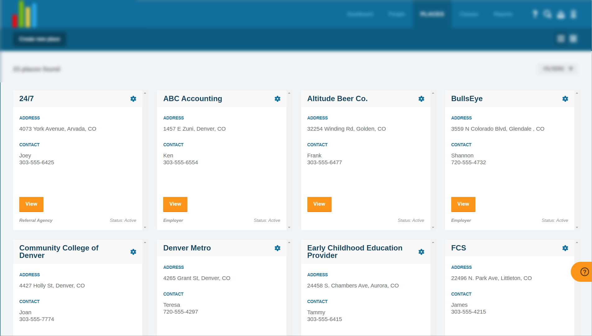
Task: Click phone number 720-555-4297
Action: tap(181, 312)
